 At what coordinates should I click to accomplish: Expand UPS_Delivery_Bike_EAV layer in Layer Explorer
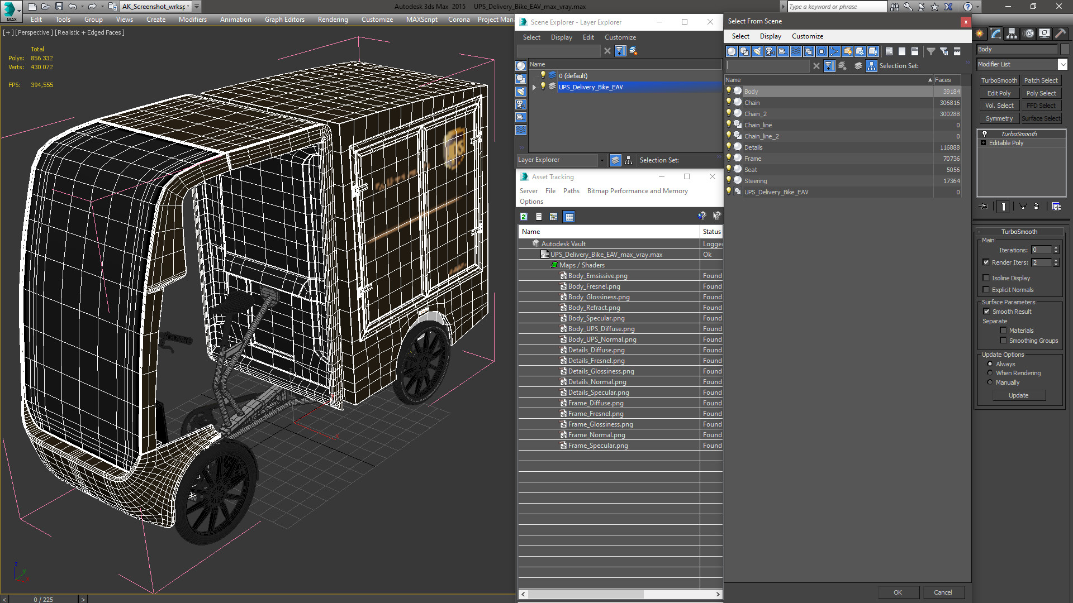point(534,87)
